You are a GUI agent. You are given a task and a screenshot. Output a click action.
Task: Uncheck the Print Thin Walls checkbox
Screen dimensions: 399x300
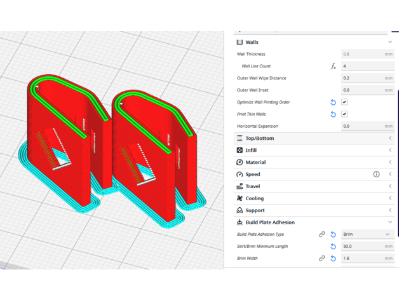coord(344,114)
